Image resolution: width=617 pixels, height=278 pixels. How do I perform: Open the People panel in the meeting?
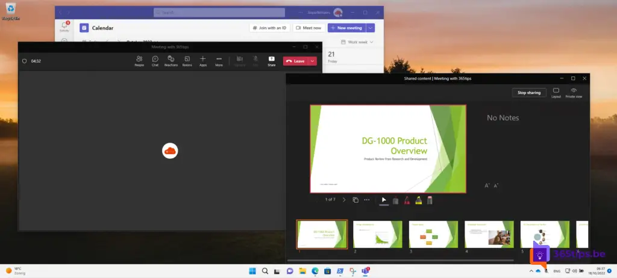[x=139, y=60]
